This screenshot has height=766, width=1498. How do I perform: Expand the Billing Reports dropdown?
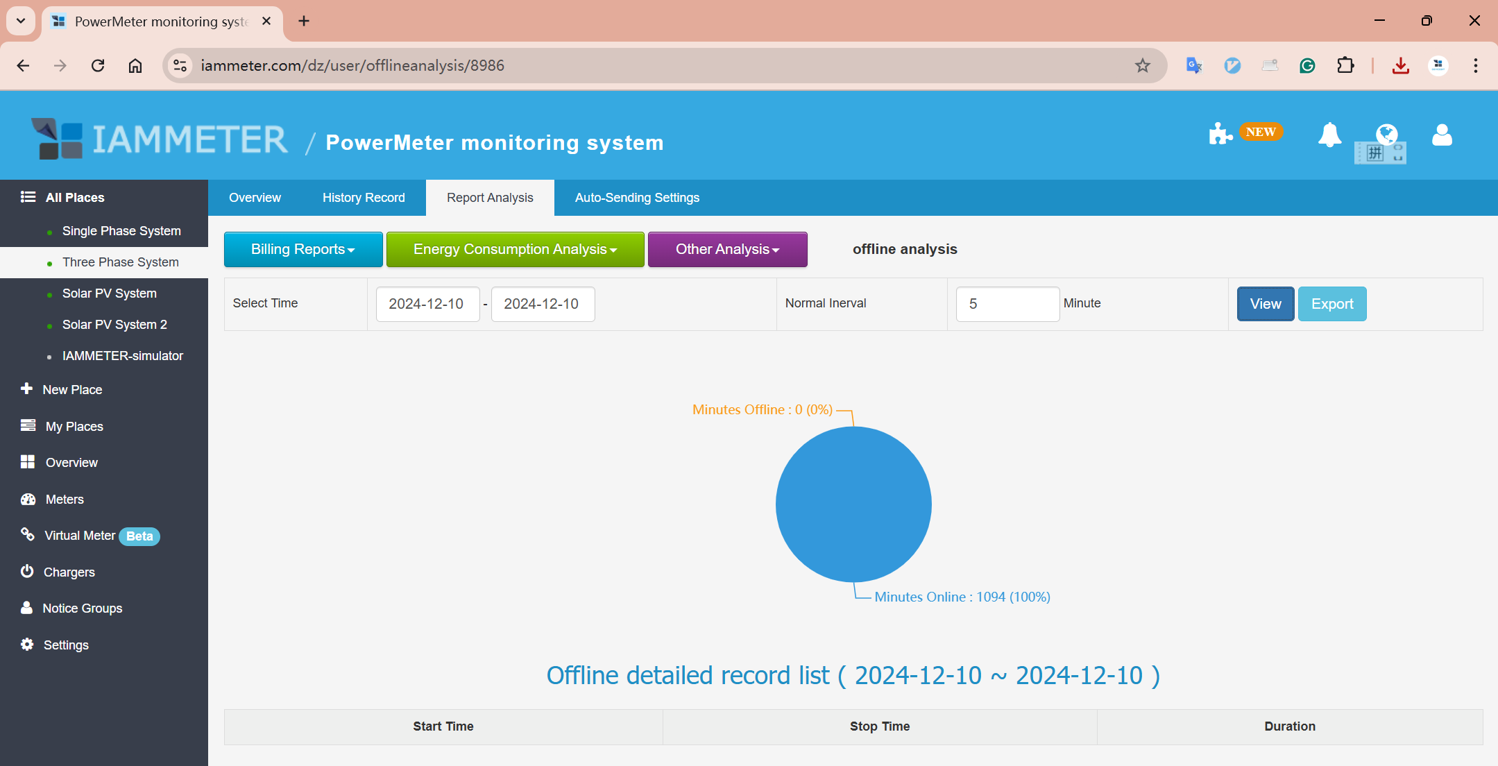(x=303, y=249)
